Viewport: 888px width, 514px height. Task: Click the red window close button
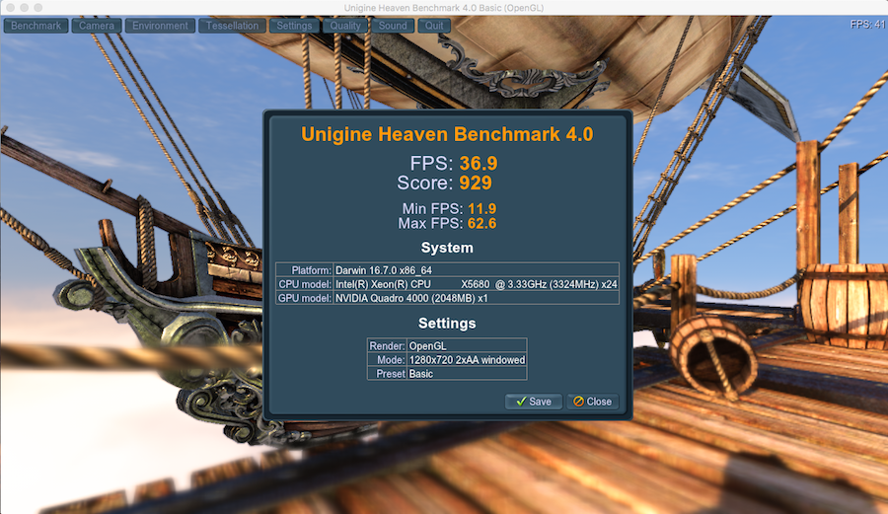(x=10, y=8)
